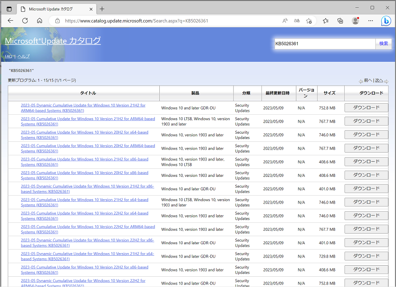The width and height of the screenshot is (396, 287).
Task: Click ダウンロード in the Dynamic 21H2 x64 row
Action: point(366,256)
